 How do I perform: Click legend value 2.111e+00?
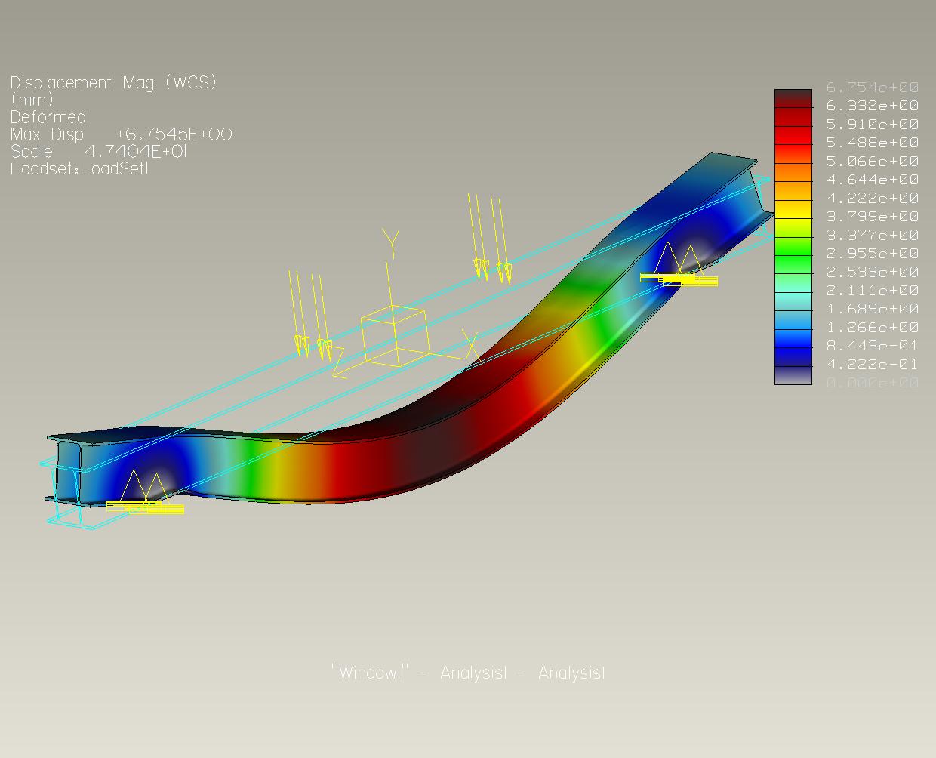tap(873, 291)
